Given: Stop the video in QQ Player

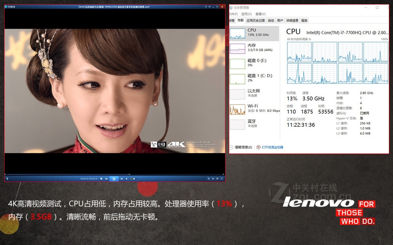Looking at the screenshot, I should point(101,178).
